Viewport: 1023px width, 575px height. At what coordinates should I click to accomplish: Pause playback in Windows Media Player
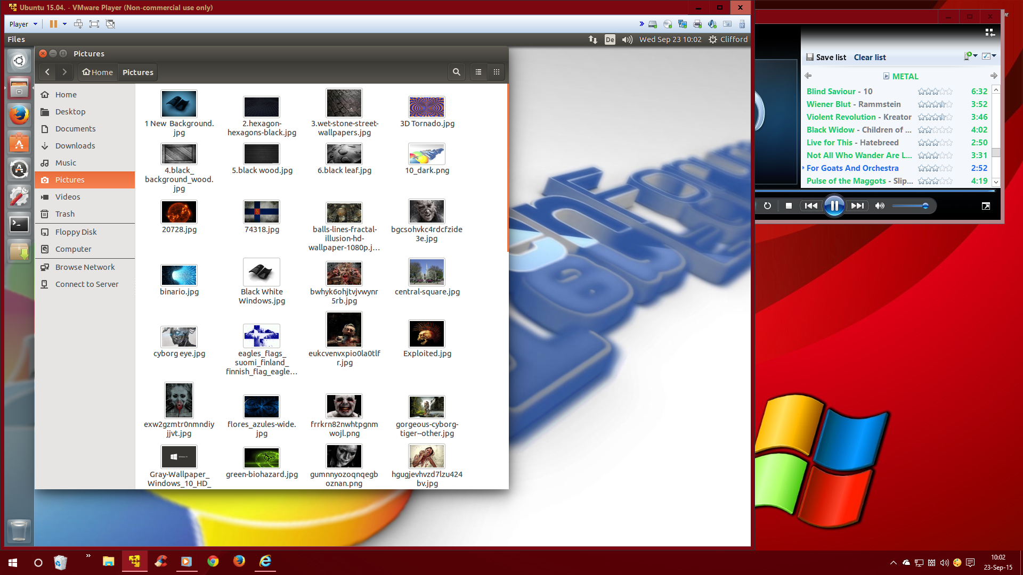[x=834, y=206]
